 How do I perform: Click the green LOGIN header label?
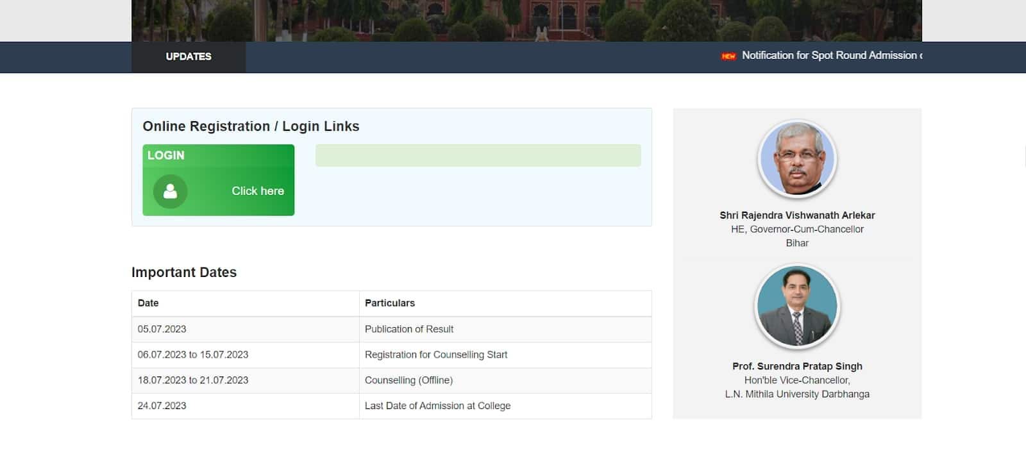pyautogui.click(x=166, y=155)
